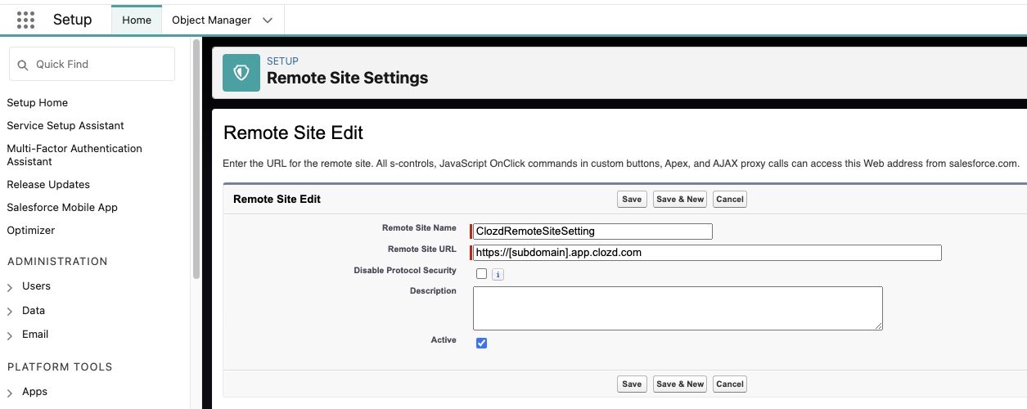This screenshot has width=1027, height=409.
Task: Open the App Launcher dots grid
Action: coord(25,20)
